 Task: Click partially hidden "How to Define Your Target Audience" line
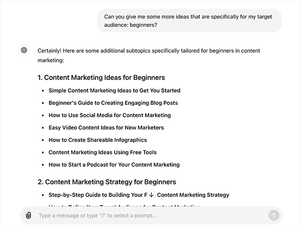point(124,206)
